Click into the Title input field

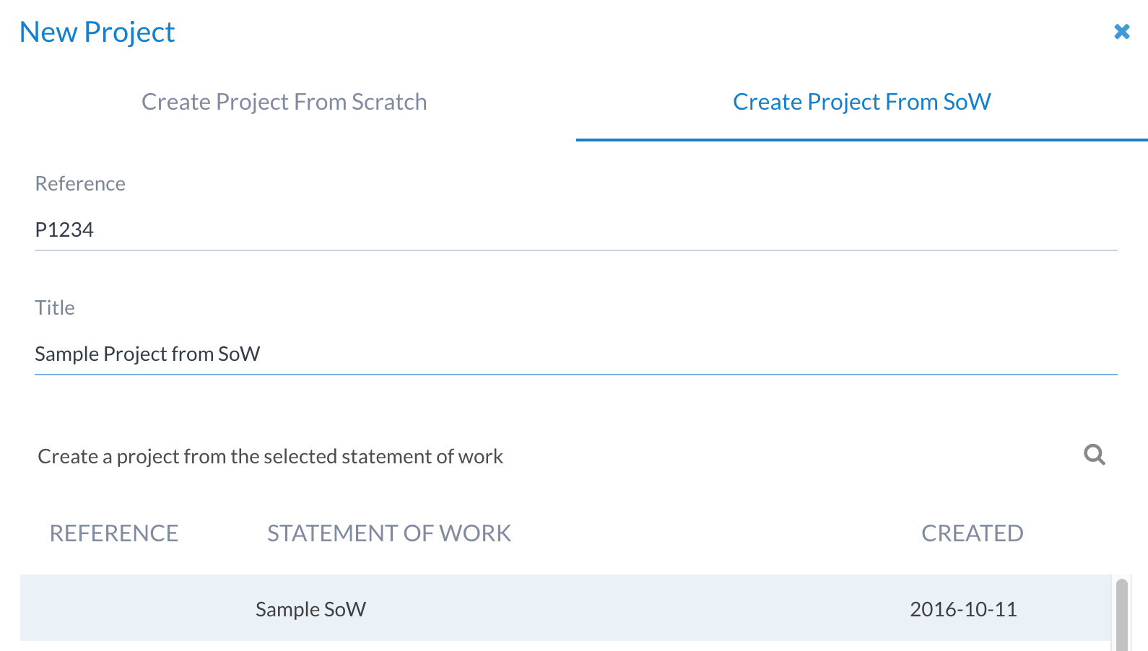pos(575,354)
